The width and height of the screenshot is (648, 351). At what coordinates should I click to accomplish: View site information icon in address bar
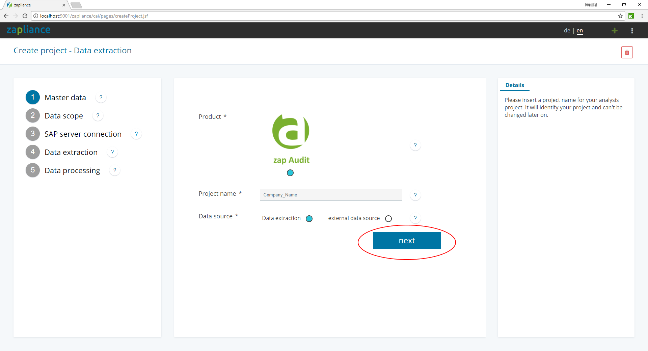coord(36,16)
